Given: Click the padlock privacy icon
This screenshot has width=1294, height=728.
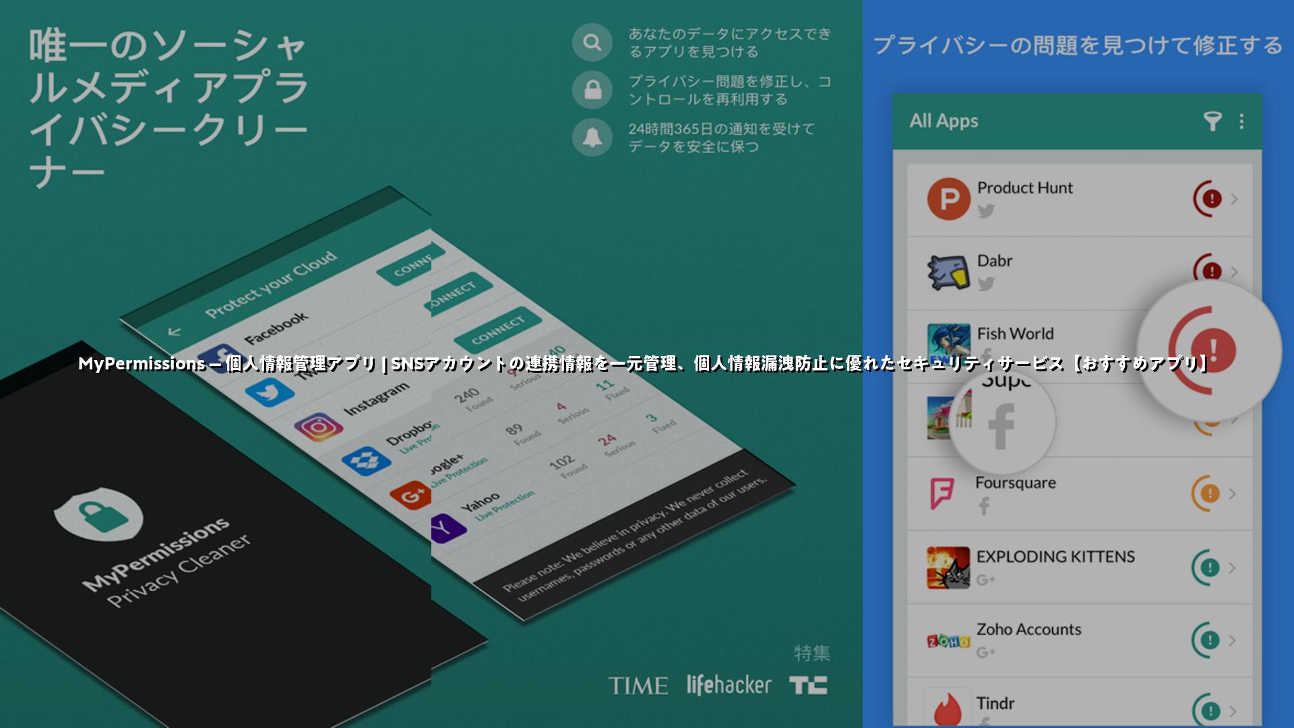Looking at the screenshot, I should 592,90.
